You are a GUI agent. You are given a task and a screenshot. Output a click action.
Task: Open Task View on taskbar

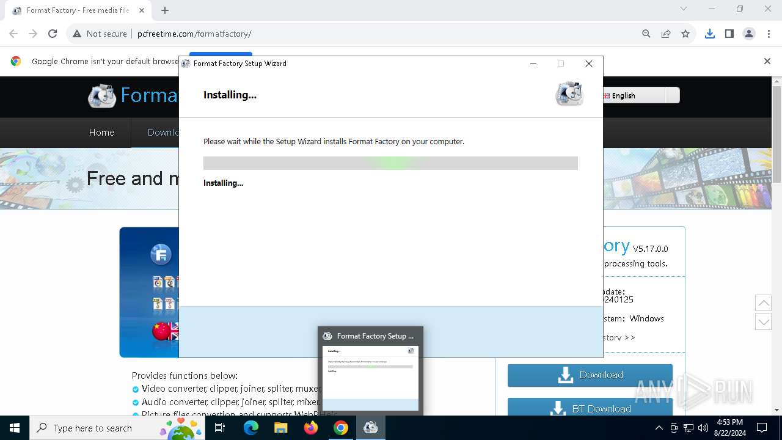pyautogui.click(x=220, y=428)
